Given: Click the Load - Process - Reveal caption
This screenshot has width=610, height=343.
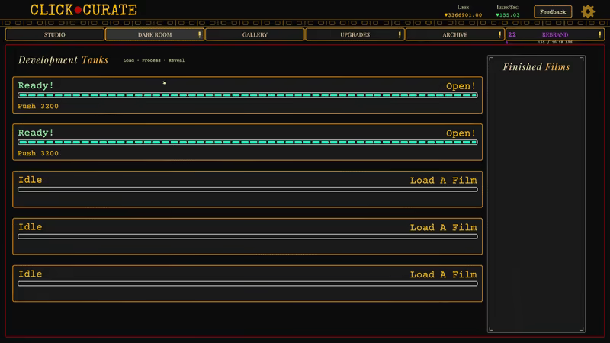Looking at the screenshot, I should [x=154, y=60].
